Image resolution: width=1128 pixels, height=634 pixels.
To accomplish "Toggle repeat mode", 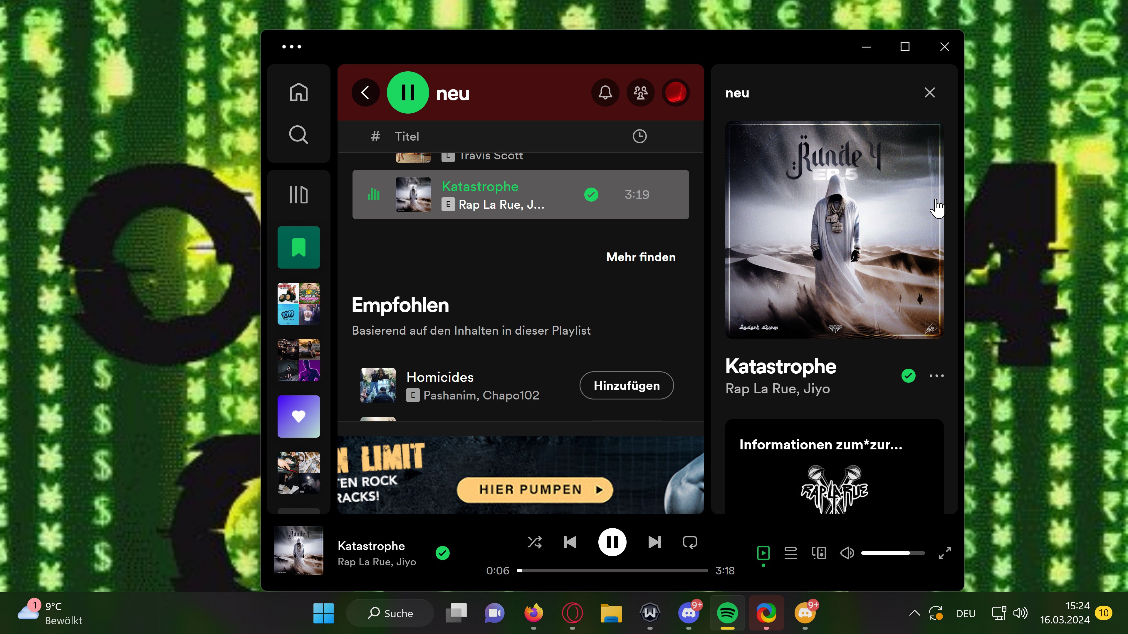I will (x=690, y=542).
